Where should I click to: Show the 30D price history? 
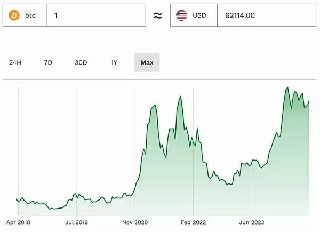pyautogui.click(x=81, y=62)
